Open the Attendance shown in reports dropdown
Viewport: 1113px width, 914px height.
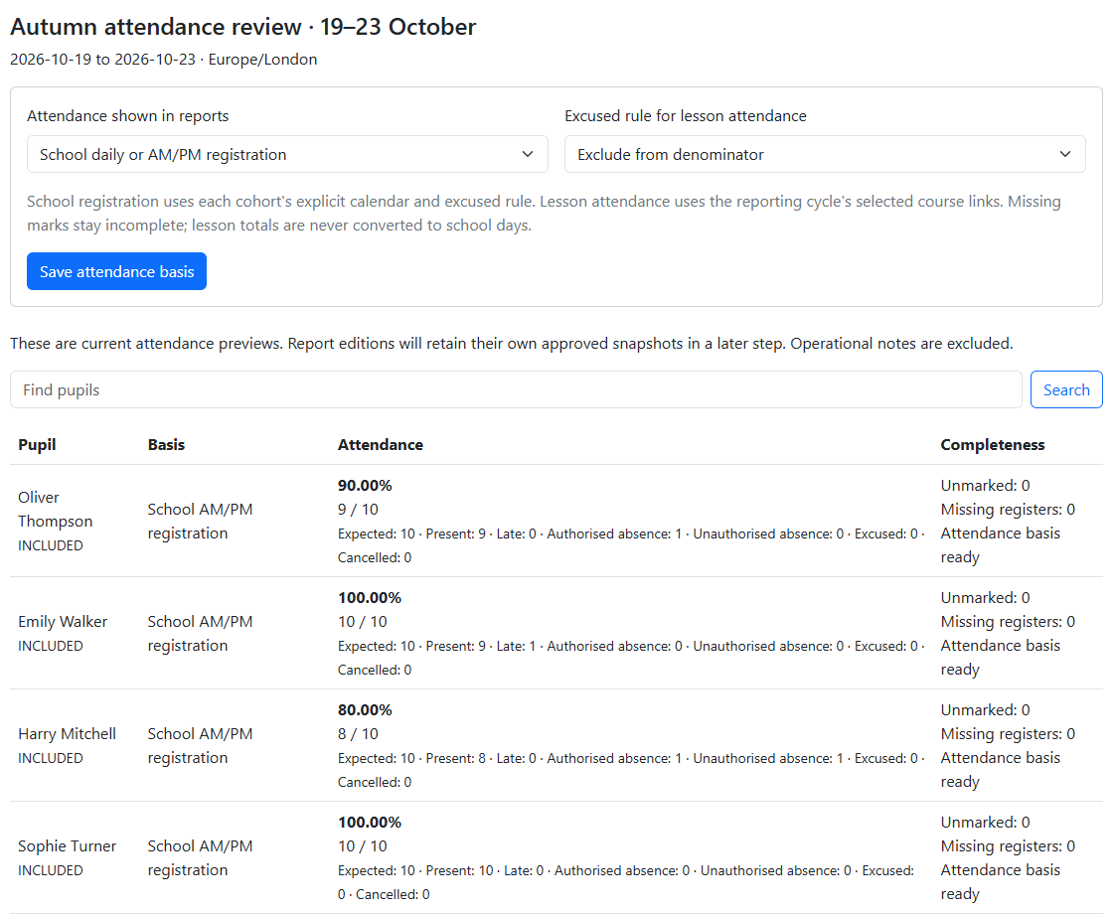click(x=287, y=154)
